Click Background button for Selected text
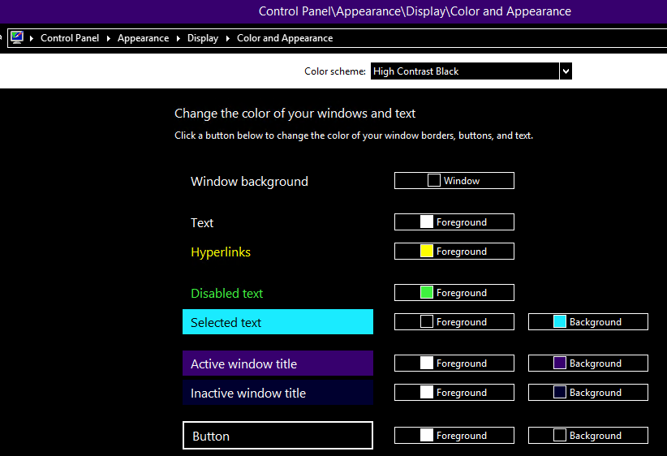 point(588,321)
